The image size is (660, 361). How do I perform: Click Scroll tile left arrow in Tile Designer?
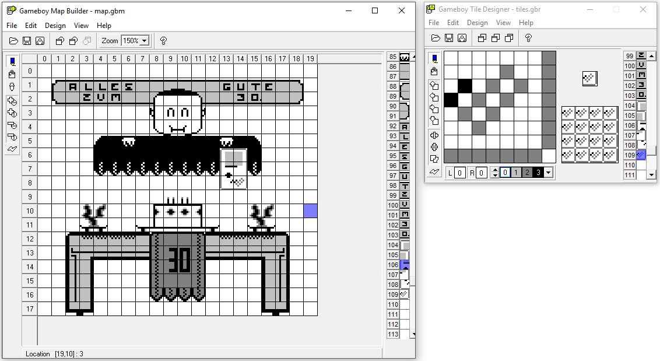coord(434,97)
